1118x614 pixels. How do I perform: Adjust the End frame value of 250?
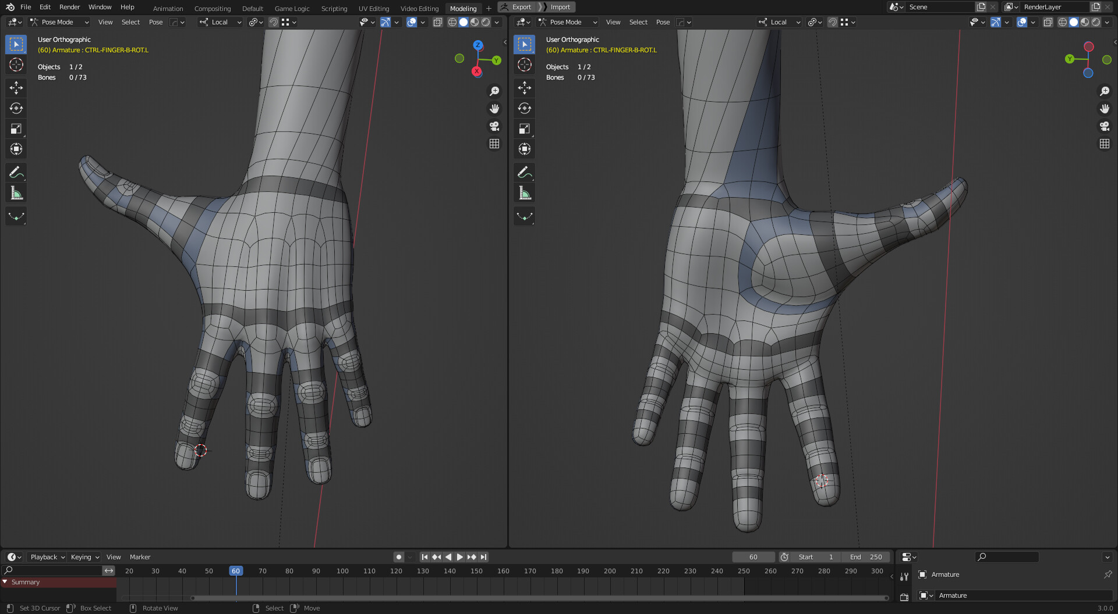coord(866,557)
